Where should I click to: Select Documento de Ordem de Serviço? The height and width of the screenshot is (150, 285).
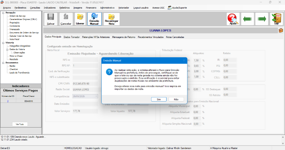[24, 33]
